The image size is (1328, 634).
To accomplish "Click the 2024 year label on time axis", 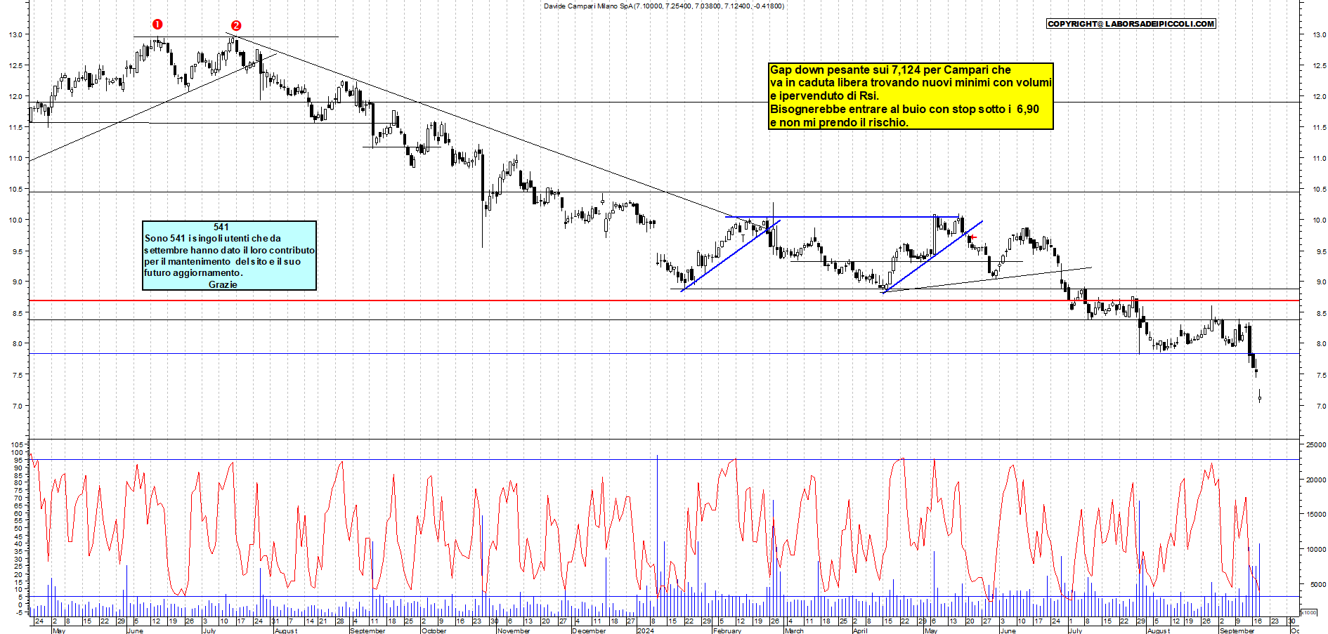I will (x=645, y=630).
